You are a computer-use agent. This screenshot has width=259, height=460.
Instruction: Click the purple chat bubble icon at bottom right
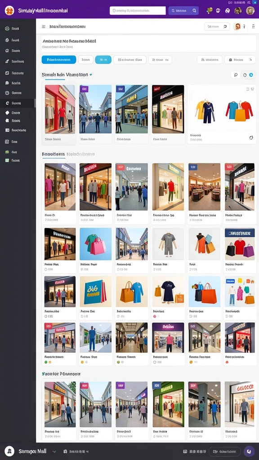tap(249, 451)
